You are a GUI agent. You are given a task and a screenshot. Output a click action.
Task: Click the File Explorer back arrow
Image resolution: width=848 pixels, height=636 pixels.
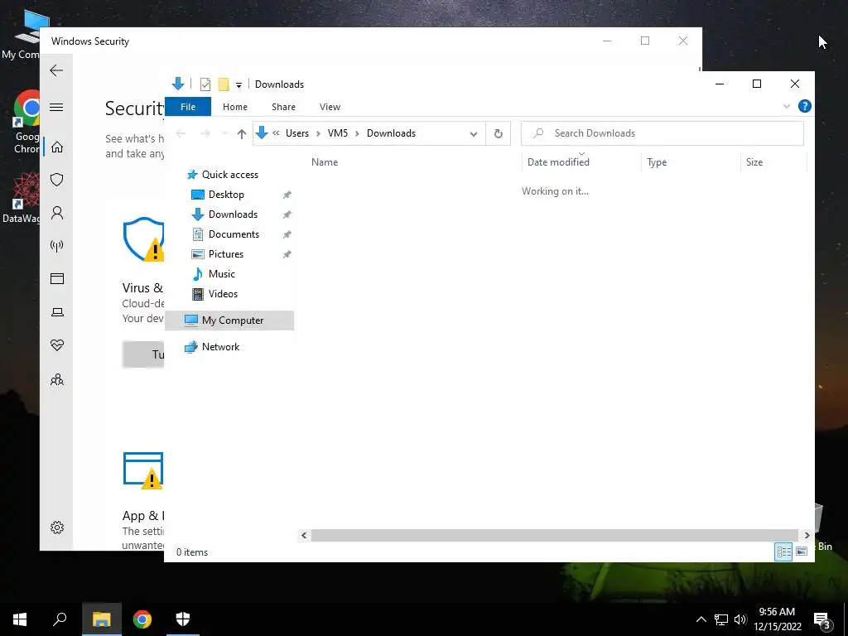181,133
